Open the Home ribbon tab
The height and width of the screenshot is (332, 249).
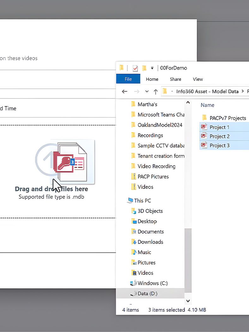tap(152, 79)
